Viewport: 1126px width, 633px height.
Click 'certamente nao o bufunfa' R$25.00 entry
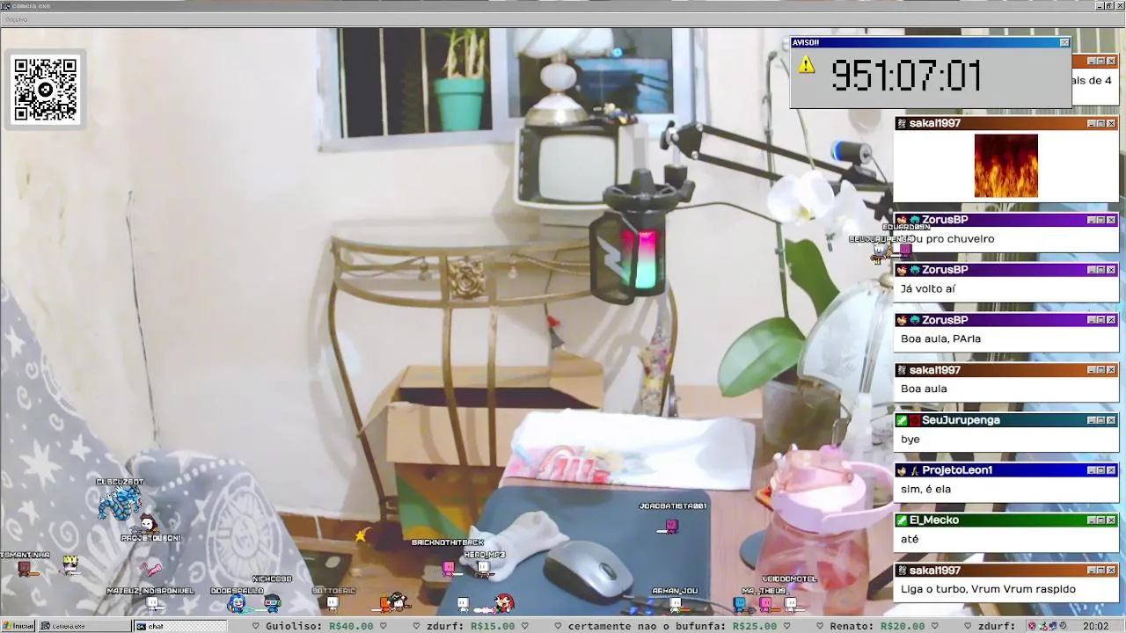pyautogui.click(x=672, y=626)
